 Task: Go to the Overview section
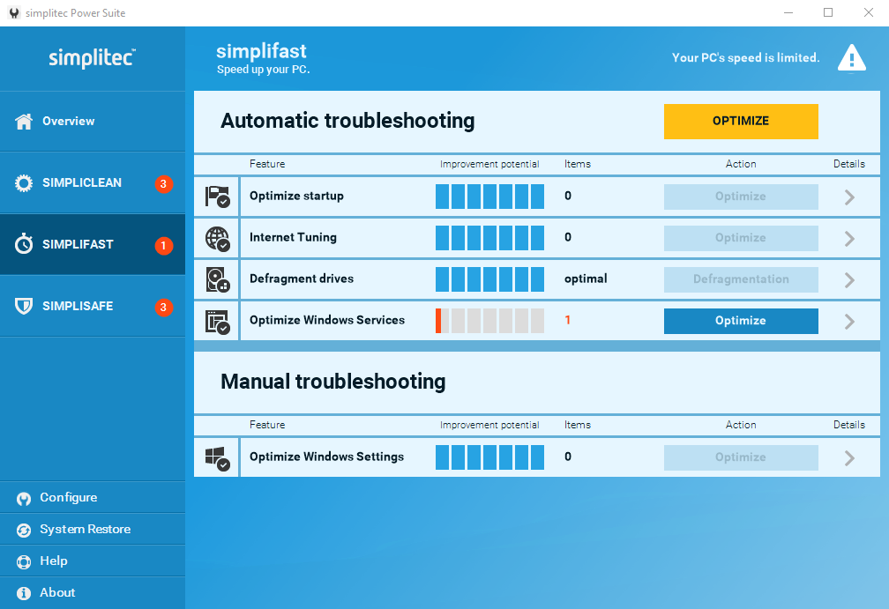pyautogui.click(x=93, y=122)
